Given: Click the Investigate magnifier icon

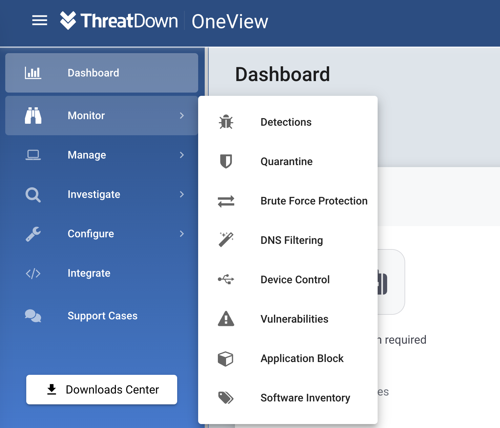Looking at the screenshot, I should [x=33, y=195].
